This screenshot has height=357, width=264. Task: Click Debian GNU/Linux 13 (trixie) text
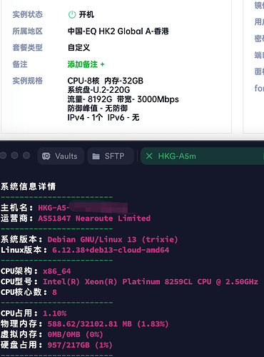(x=113, y=239)
